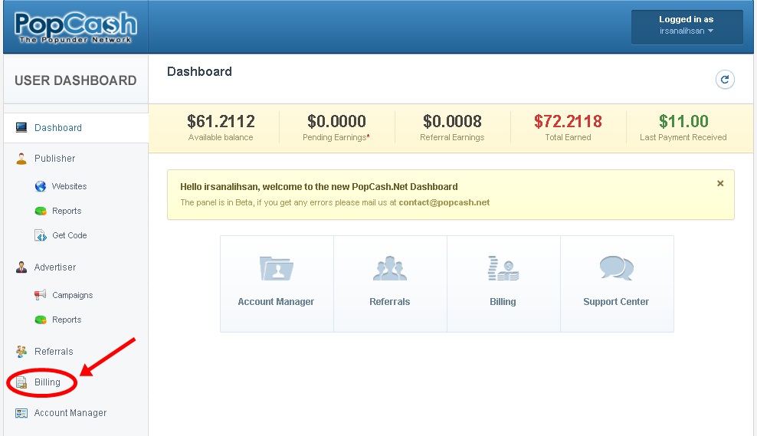Image resolution: width=757 pixels, height=436 pixels.
Task: Click the 'USER DASHBOARD' sidebar heading
Action: click(x=76, y=80)
